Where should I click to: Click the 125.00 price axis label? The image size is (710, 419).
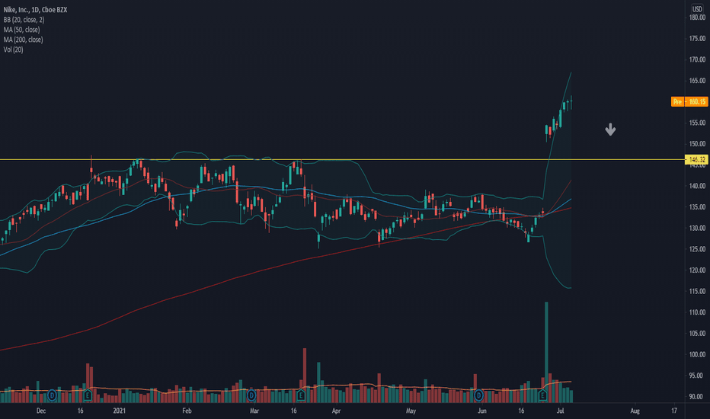pyautogui.click(x=697, y=249)
